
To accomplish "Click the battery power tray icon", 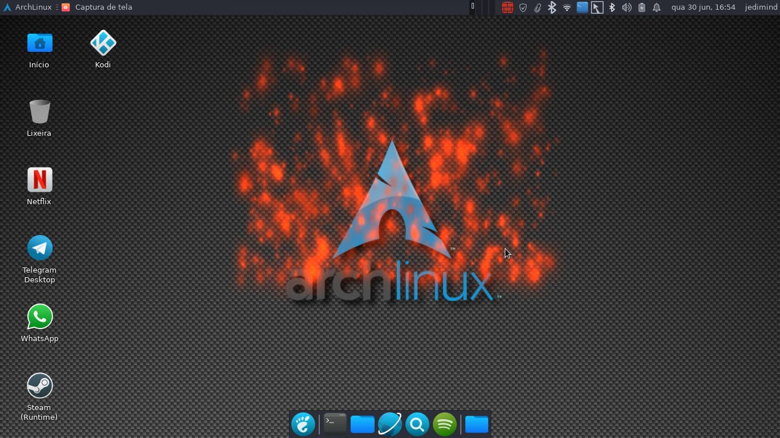I will pyautogui.click(x=642, y=7).
